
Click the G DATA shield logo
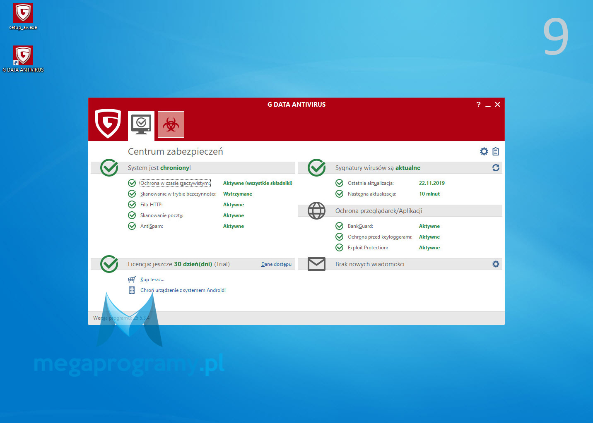click(x=108, y=123)
